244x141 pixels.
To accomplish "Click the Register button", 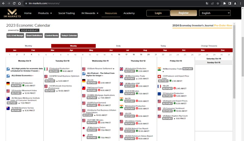I will (x=184, y=13).
